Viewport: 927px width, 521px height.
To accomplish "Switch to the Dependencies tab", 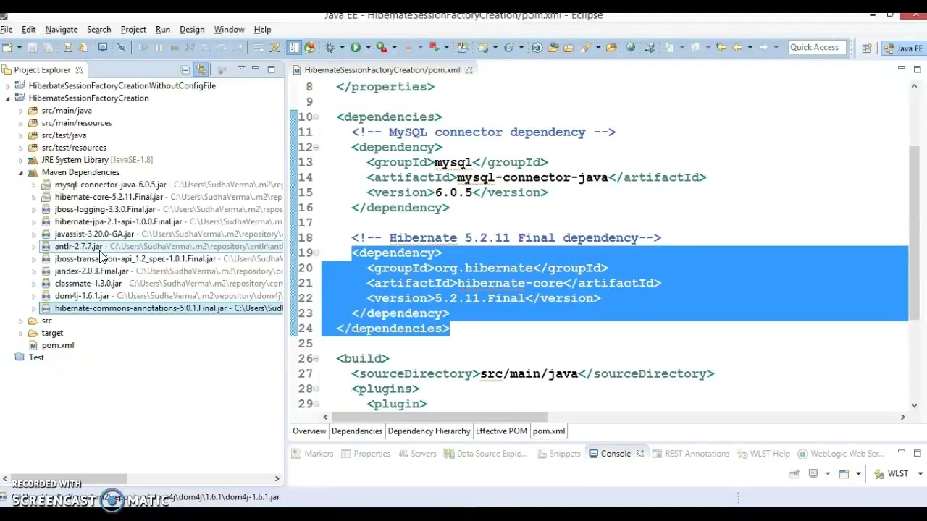I will pos(356,431).
